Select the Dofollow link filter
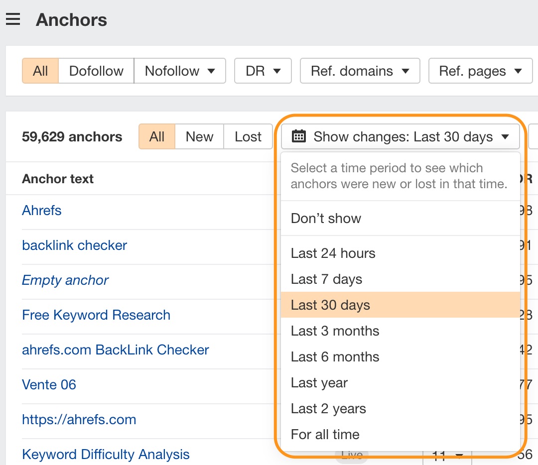Image resolution: width=538 pixels, height=465 pixels. tap(96, 71)
